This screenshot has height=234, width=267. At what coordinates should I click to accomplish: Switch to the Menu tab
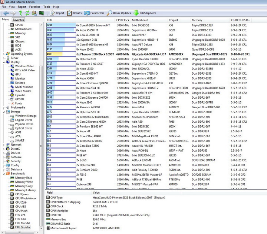(x=6, y=20)
